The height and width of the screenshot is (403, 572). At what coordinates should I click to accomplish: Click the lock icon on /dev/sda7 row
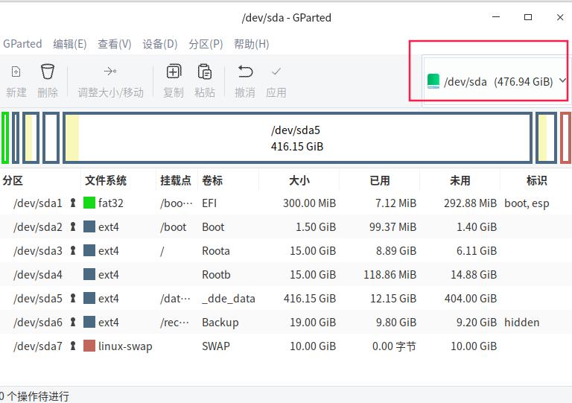coord(73,346)
